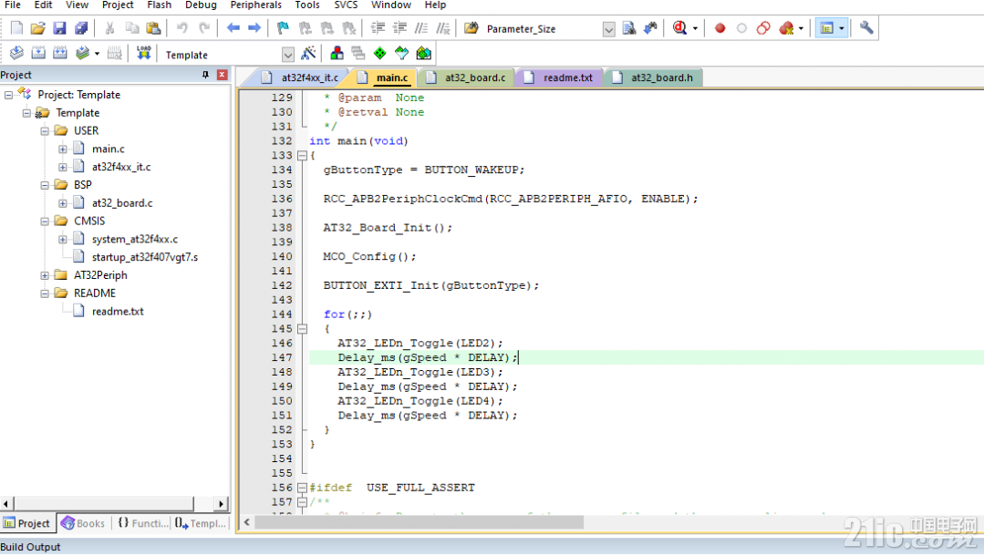Click the Save All icon
Viewport: 984px width, 556px height.
coord(81,28)
